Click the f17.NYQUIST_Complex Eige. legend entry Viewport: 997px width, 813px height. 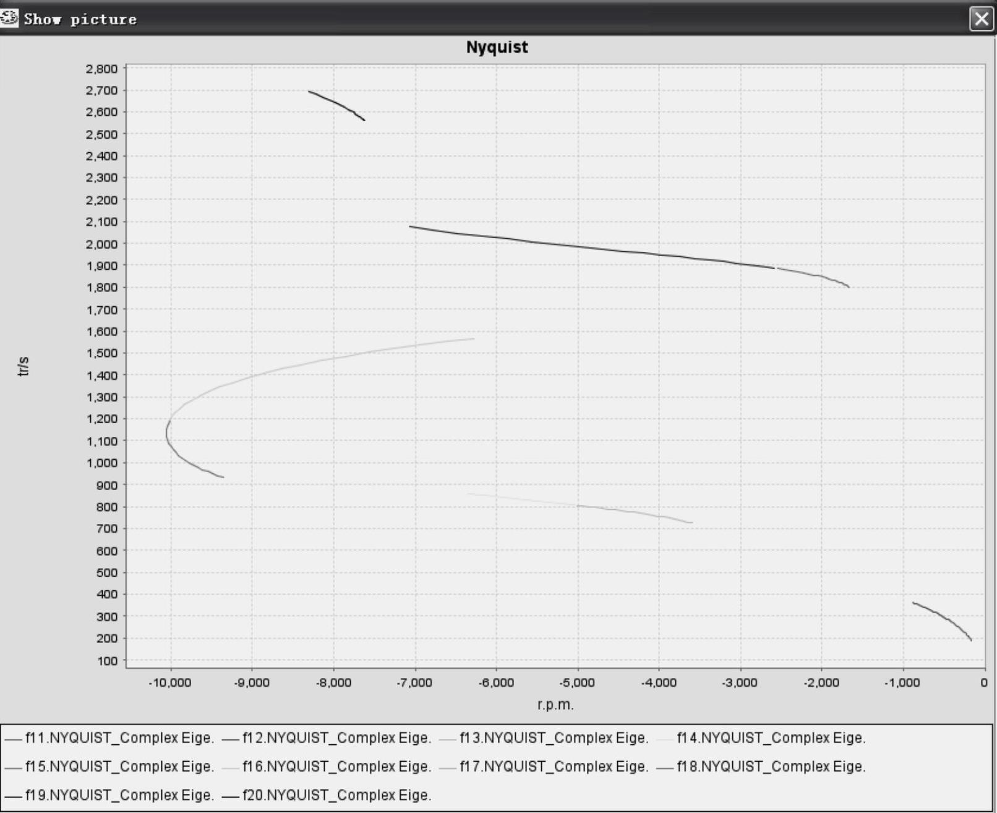[x=554, y=767]
